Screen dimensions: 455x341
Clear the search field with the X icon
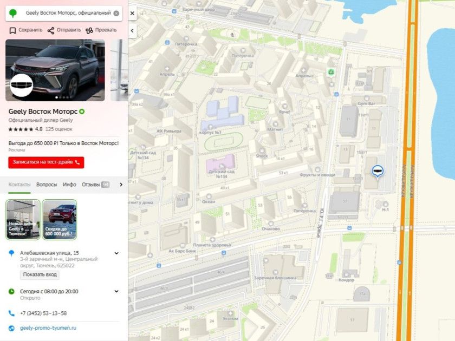116,14
